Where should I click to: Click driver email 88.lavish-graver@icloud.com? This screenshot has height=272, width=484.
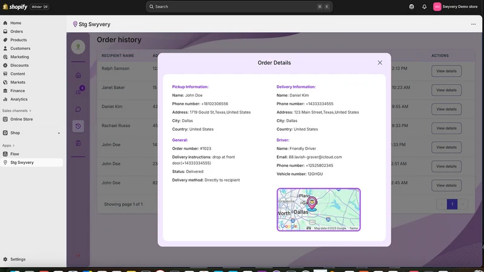pos(315,157)
